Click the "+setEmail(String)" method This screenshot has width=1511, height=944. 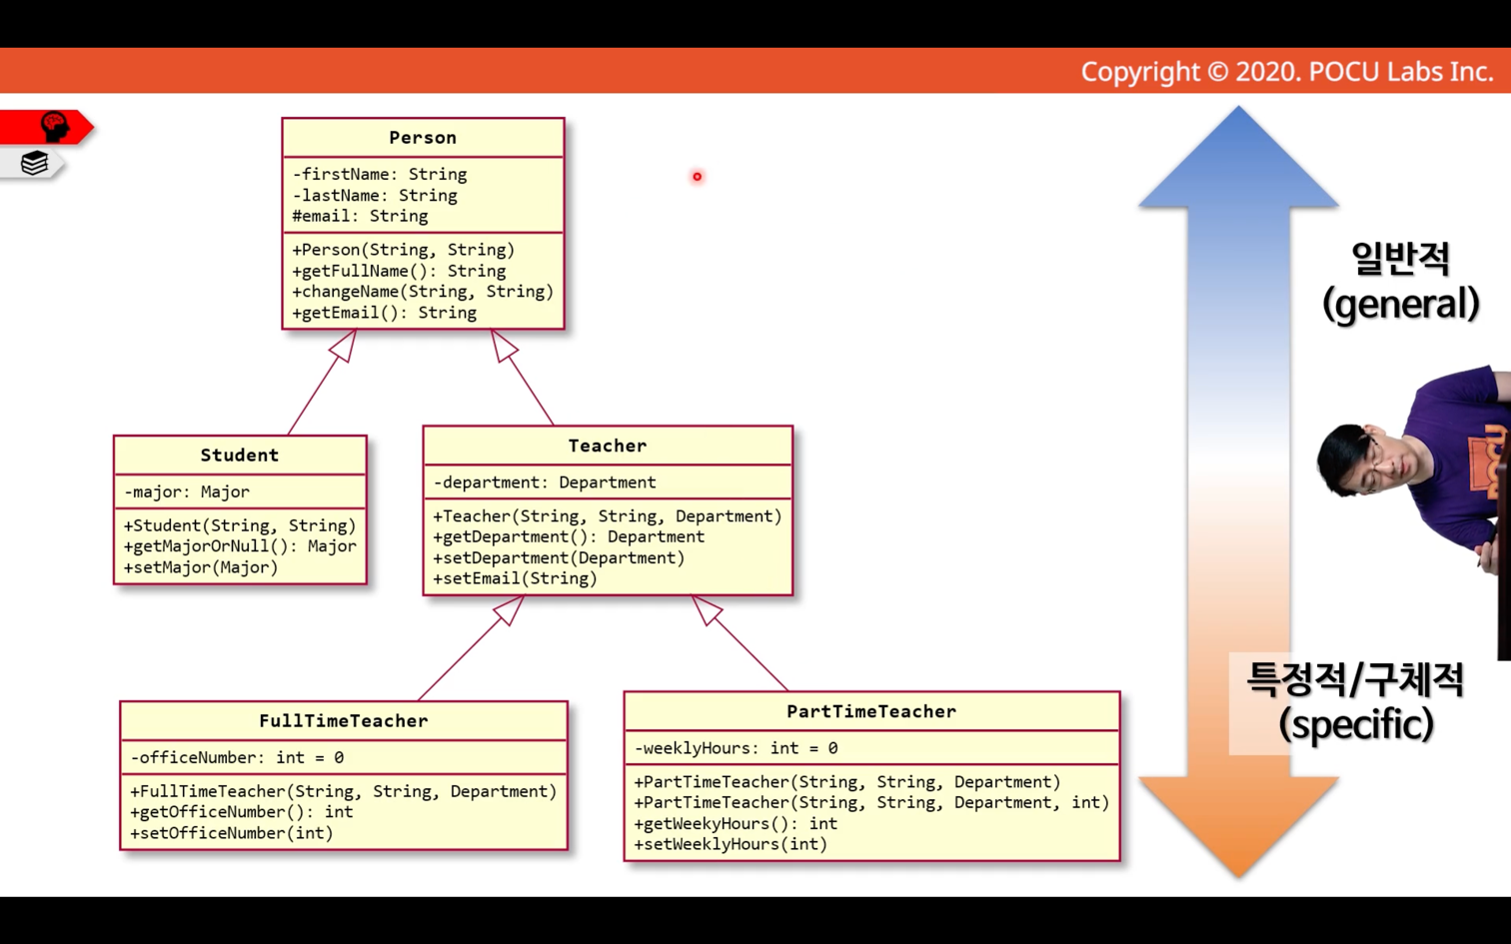[x=516, y=578]
